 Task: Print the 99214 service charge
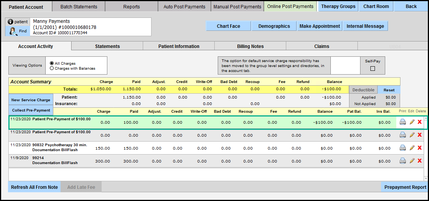(403, 161)
